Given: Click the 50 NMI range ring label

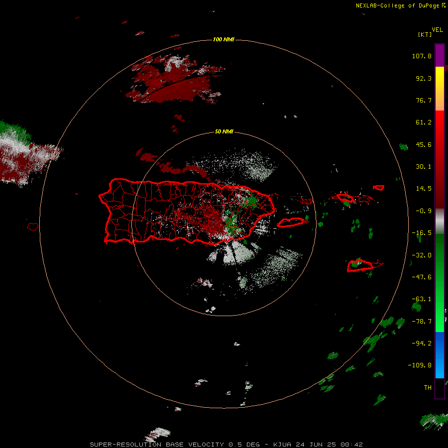Looking at the screenshot, I should pos(224,132).
